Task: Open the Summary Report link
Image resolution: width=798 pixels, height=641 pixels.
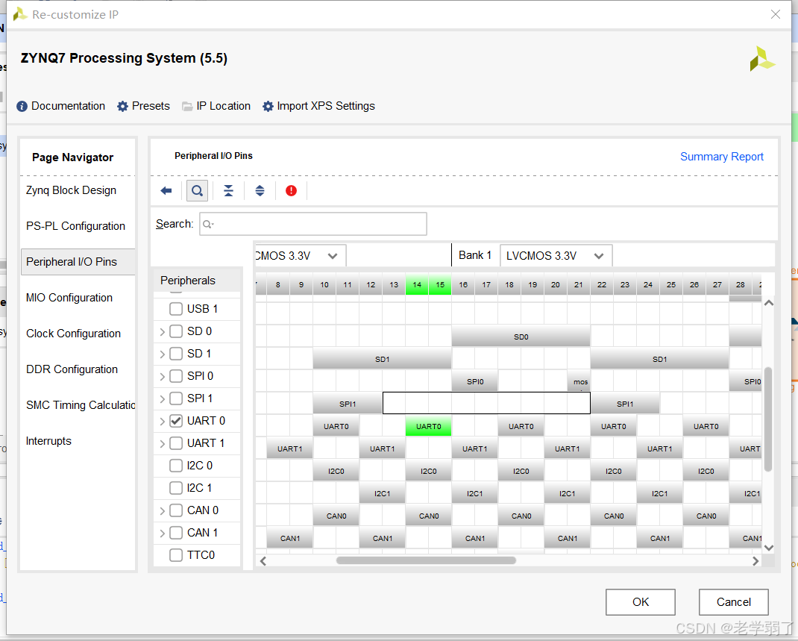Action: point(722,157)
